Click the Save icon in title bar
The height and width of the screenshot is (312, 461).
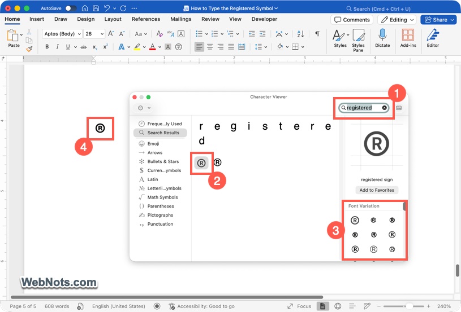tap(96, 8)
